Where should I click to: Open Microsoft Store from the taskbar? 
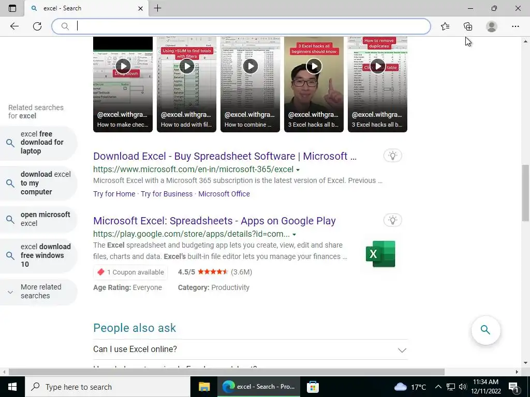point(313,387)
